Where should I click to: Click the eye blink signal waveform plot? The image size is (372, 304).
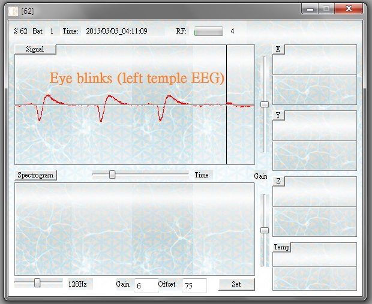coord(134,104)
